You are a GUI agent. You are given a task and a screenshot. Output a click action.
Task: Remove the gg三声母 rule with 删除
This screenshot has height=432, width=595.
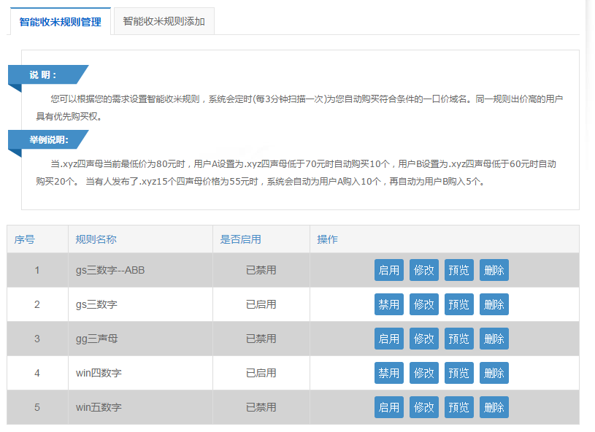pyautogui.click(x=494, y=339)
